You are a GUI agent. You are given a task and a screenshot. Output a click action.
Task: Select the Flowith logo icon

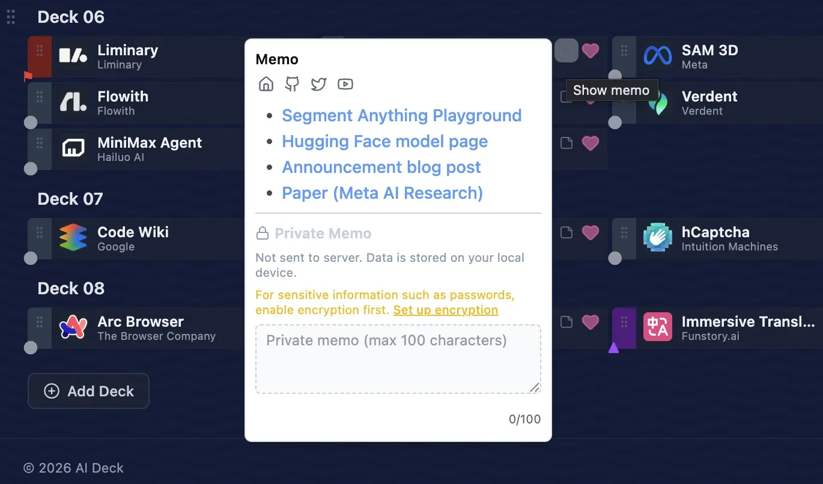tap(73, 103)
